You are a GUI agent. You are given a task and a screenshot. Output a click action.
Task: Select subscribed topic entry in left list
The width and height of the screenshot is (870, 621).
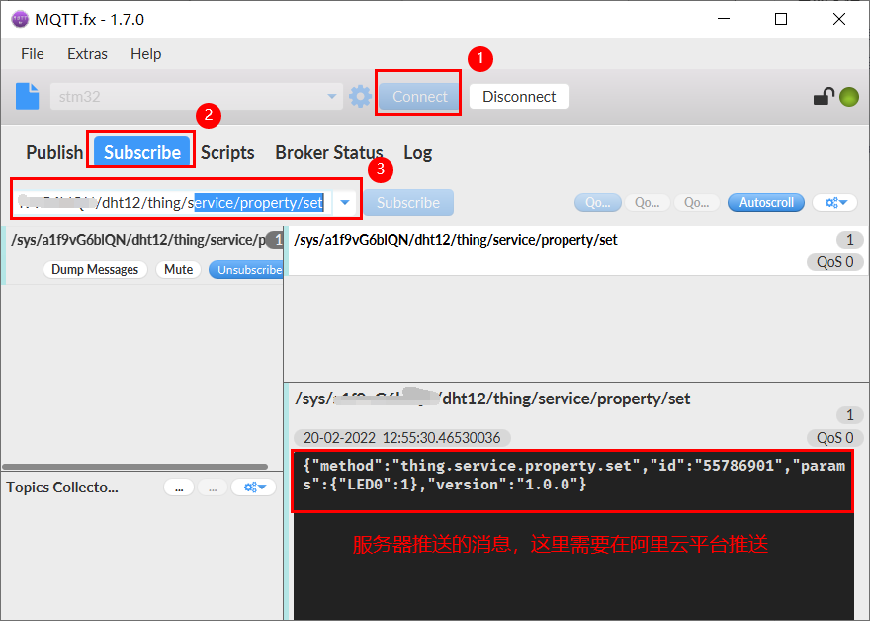point(143,255)
